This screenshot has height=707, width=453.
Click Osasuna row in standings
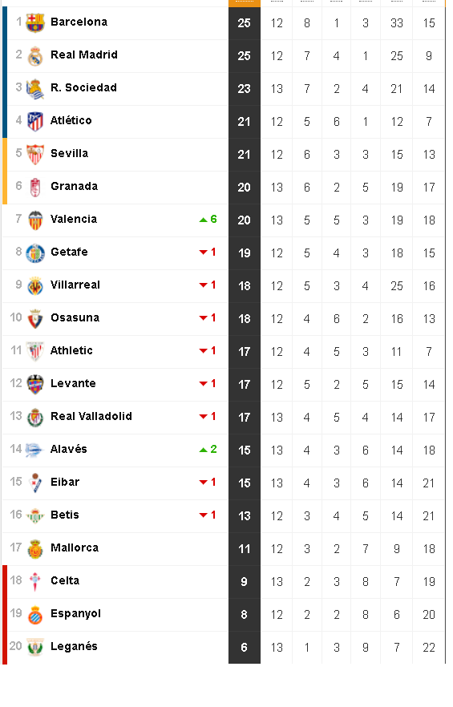pyautogui.click(x=224, y=319)
